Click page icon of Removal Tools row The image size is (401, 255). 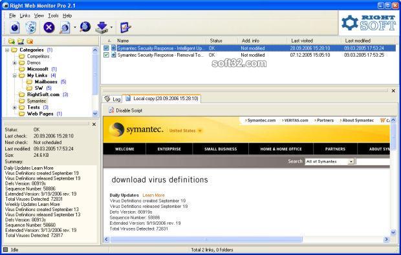pos(114,55)
